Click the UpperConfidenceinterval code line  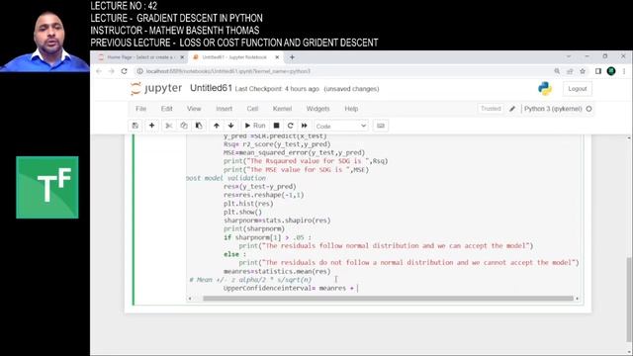[x=291, y=288]
